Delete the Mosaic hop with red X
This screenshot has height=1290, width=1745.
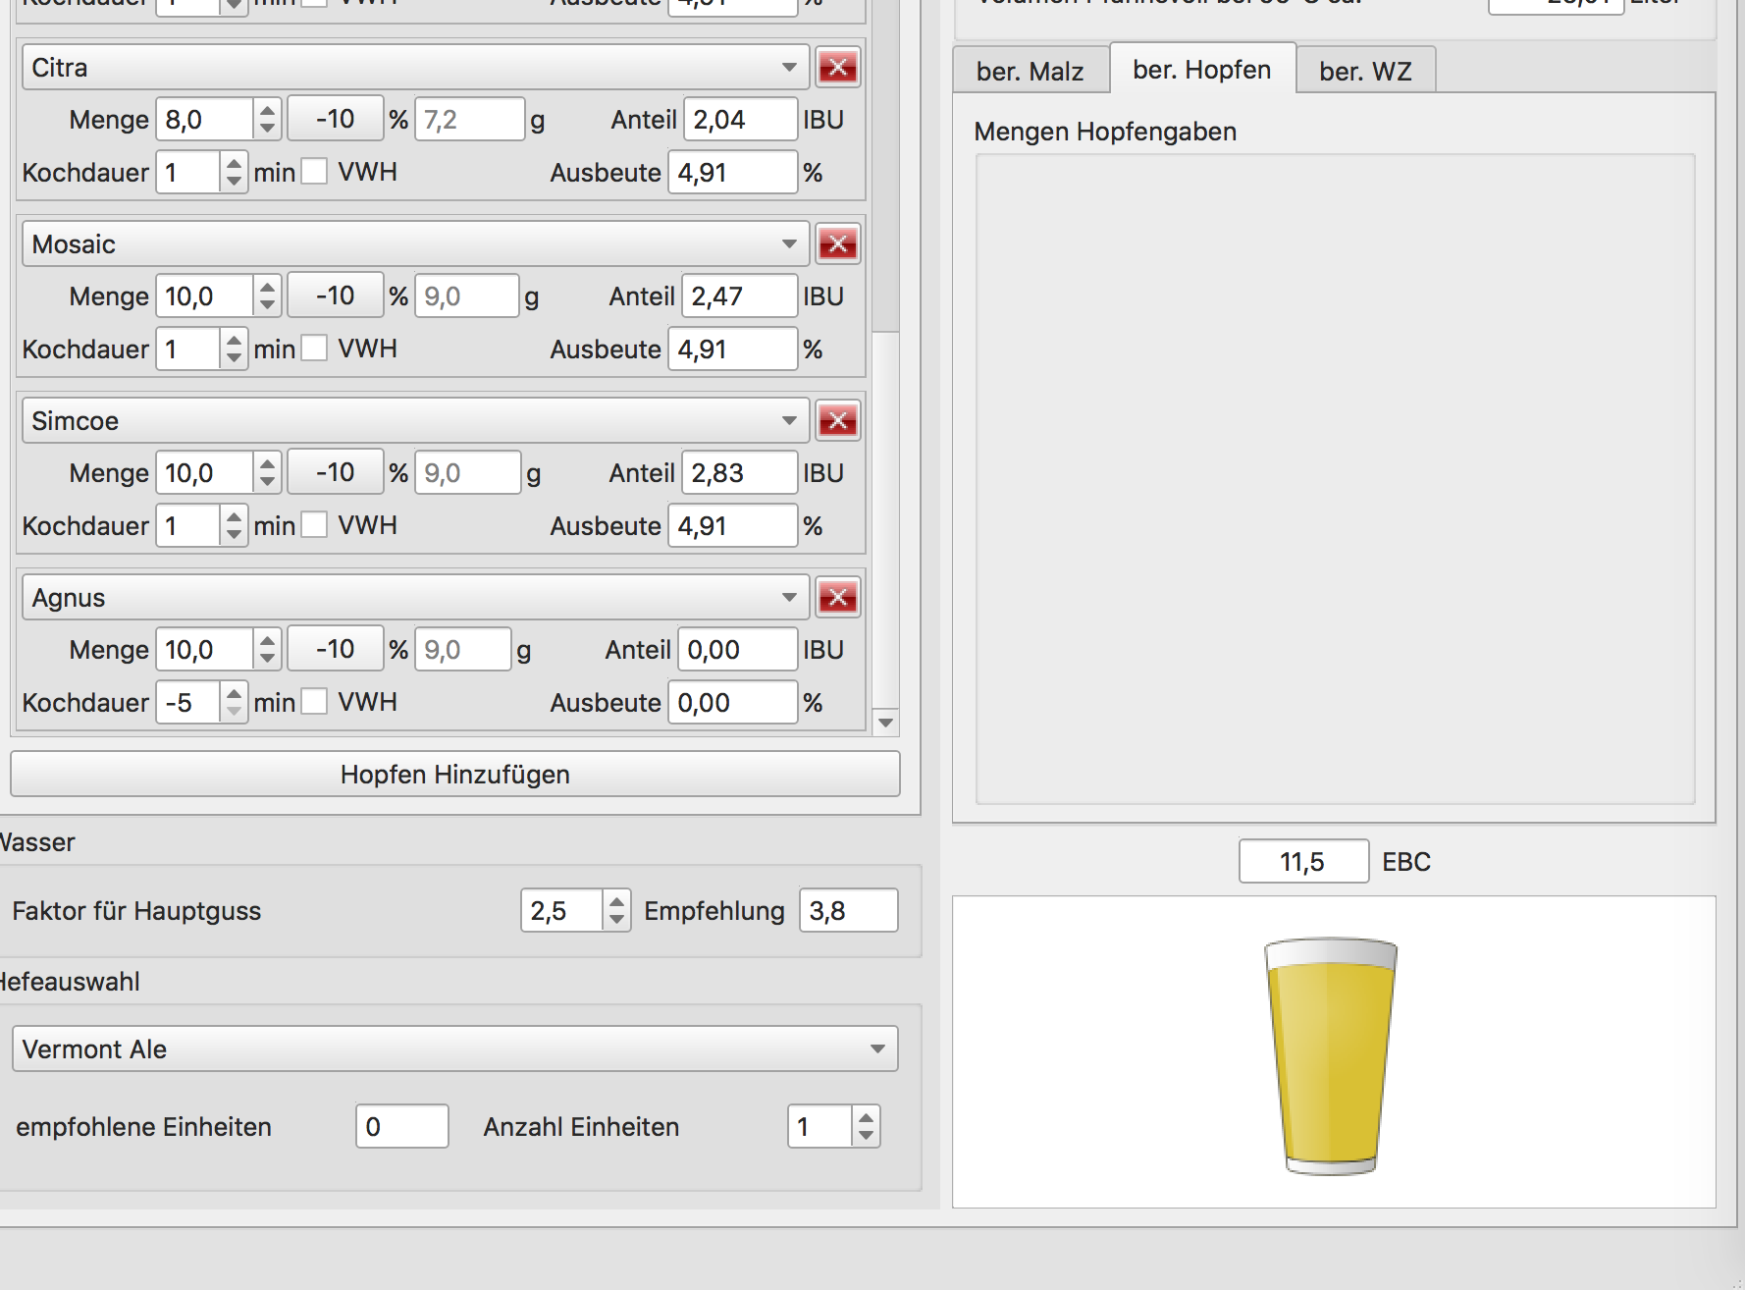point(837,244)
